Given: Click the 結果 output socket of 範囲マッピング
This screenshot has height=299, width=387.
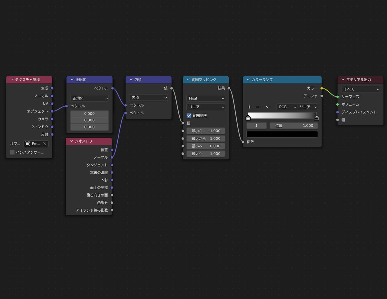Looking at the screenshot, I should 229,88.
